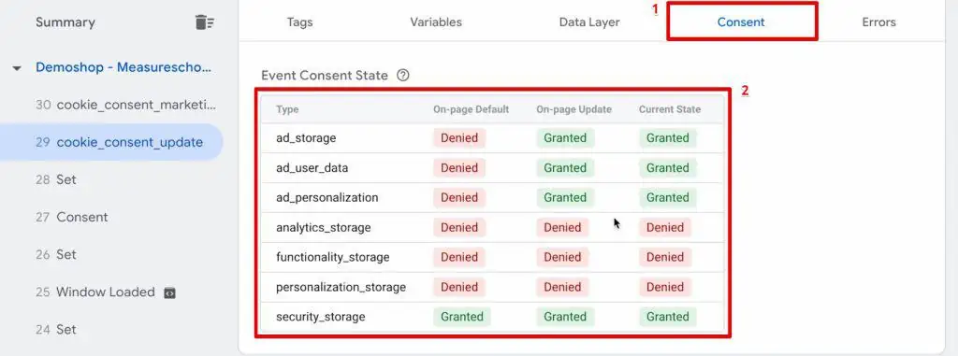Select event 25 Window Loaded
Image resolution: width=958 pixels, height=356 pixels.
(94, 292)
